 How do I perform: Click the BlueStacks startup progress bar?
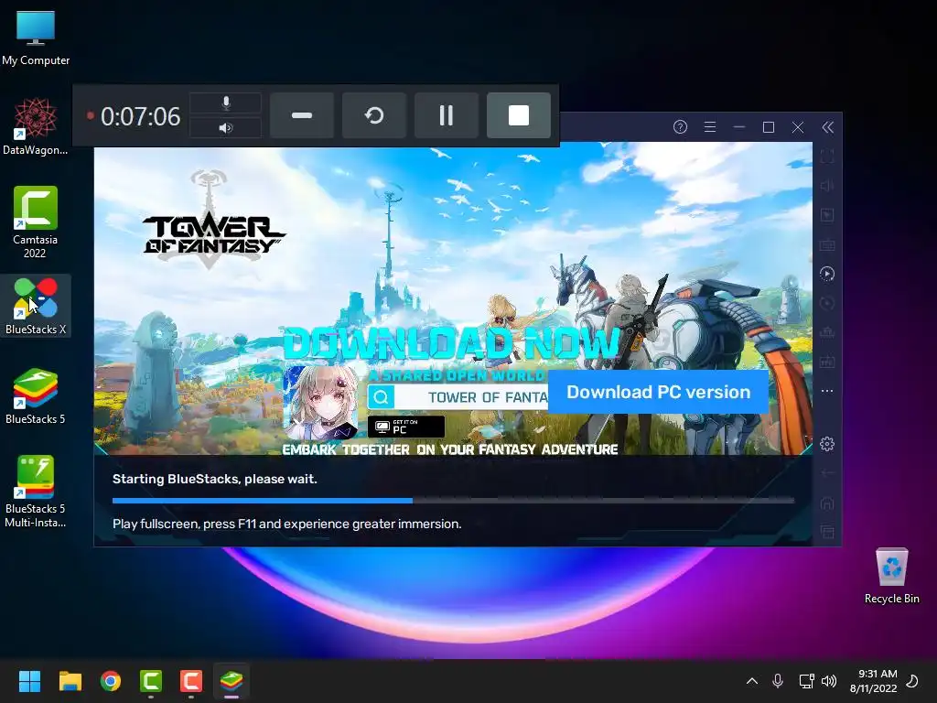coord(453,501)
